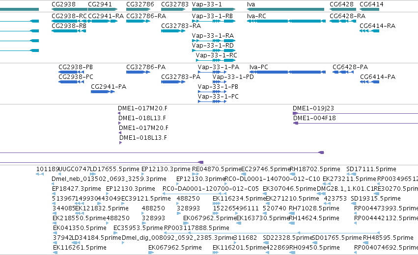Select transcript Vap-33-1-RD label

213,46
